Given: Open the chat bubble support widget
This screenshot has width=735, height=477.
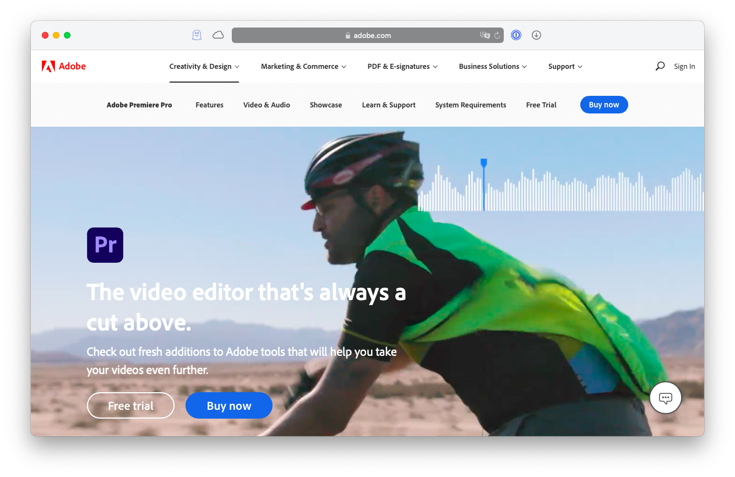Looking at the screenshot, I should pos(665,398).
